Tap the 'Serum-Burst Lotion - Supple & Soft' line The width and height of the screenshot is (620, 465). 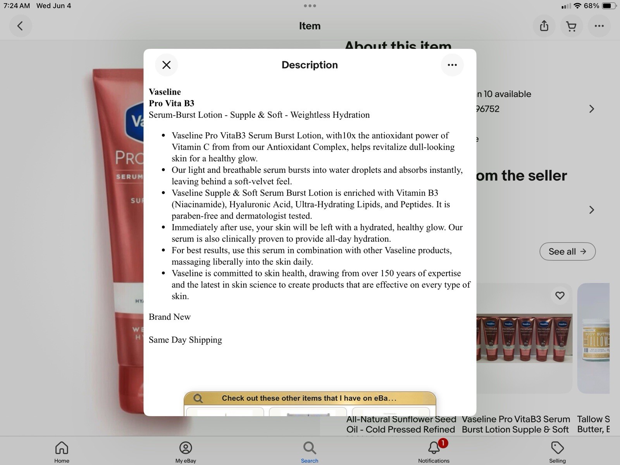(259, 115)
